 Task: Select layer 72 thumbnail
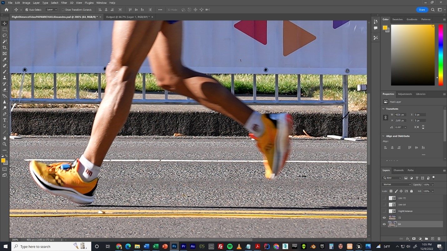(x=392, y=218)
